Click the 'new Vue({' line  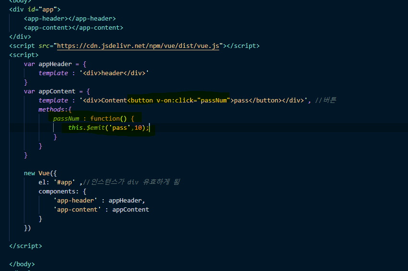pos(40,173)
